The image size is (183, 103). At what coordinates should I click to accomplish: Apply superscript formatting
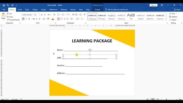(x=39, y=19)
